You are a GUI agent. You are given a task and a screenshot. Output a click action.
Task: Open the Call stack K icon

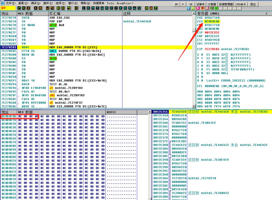[x=121, y=8]
